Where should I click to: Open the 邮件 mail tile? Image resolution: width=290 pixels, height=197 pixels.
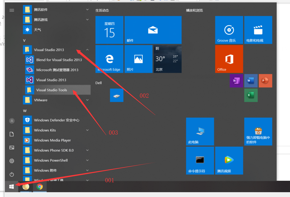click(153, 30)
